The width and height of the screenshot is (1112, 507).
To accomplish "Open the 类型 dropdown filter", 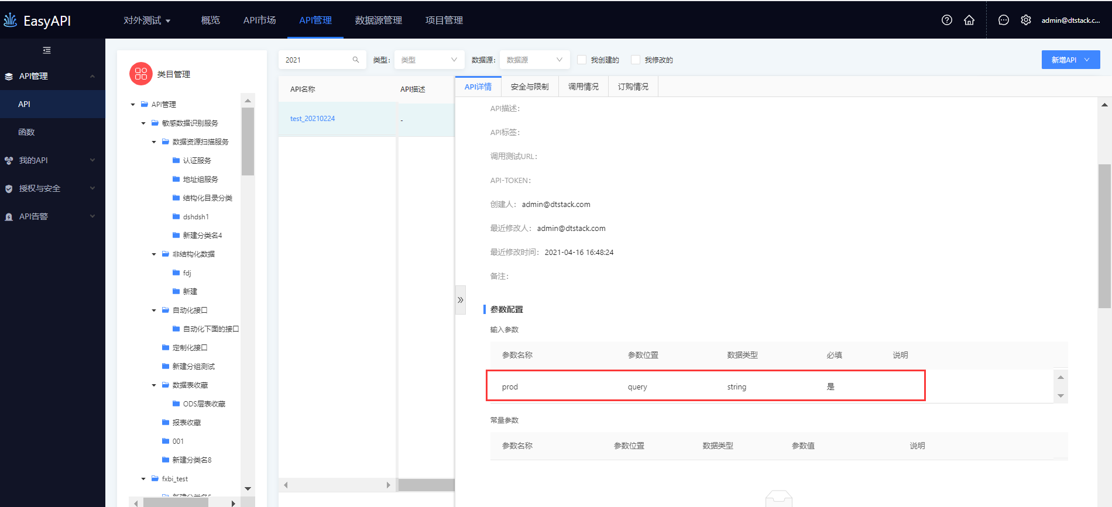I will pyautogui.click(x=429, y=60).
